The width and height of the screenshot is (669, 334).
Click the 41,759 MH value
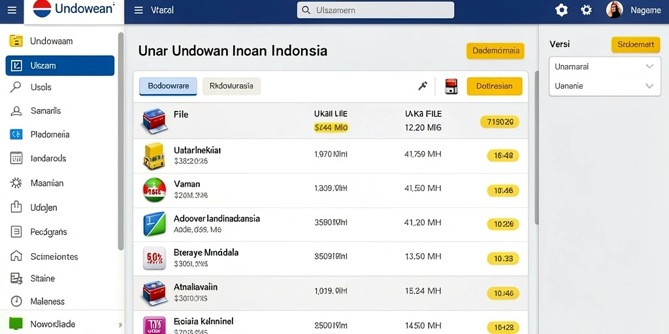[423, 154]
